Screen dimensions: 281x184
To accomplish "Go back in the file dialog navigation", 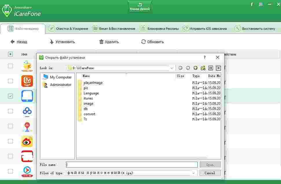I will (x=181, y=68).
